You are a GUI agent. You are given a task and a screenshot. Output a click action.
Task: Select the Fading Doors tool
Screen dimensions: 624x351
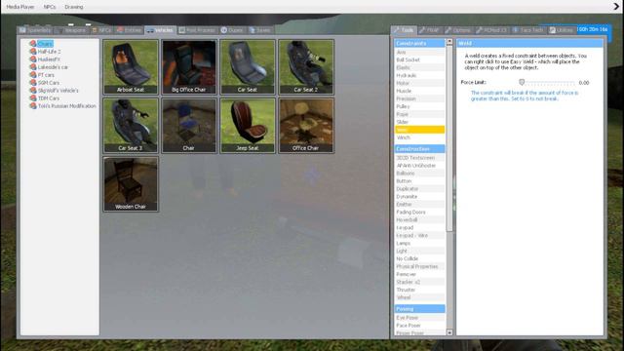[x=420, y=213]
